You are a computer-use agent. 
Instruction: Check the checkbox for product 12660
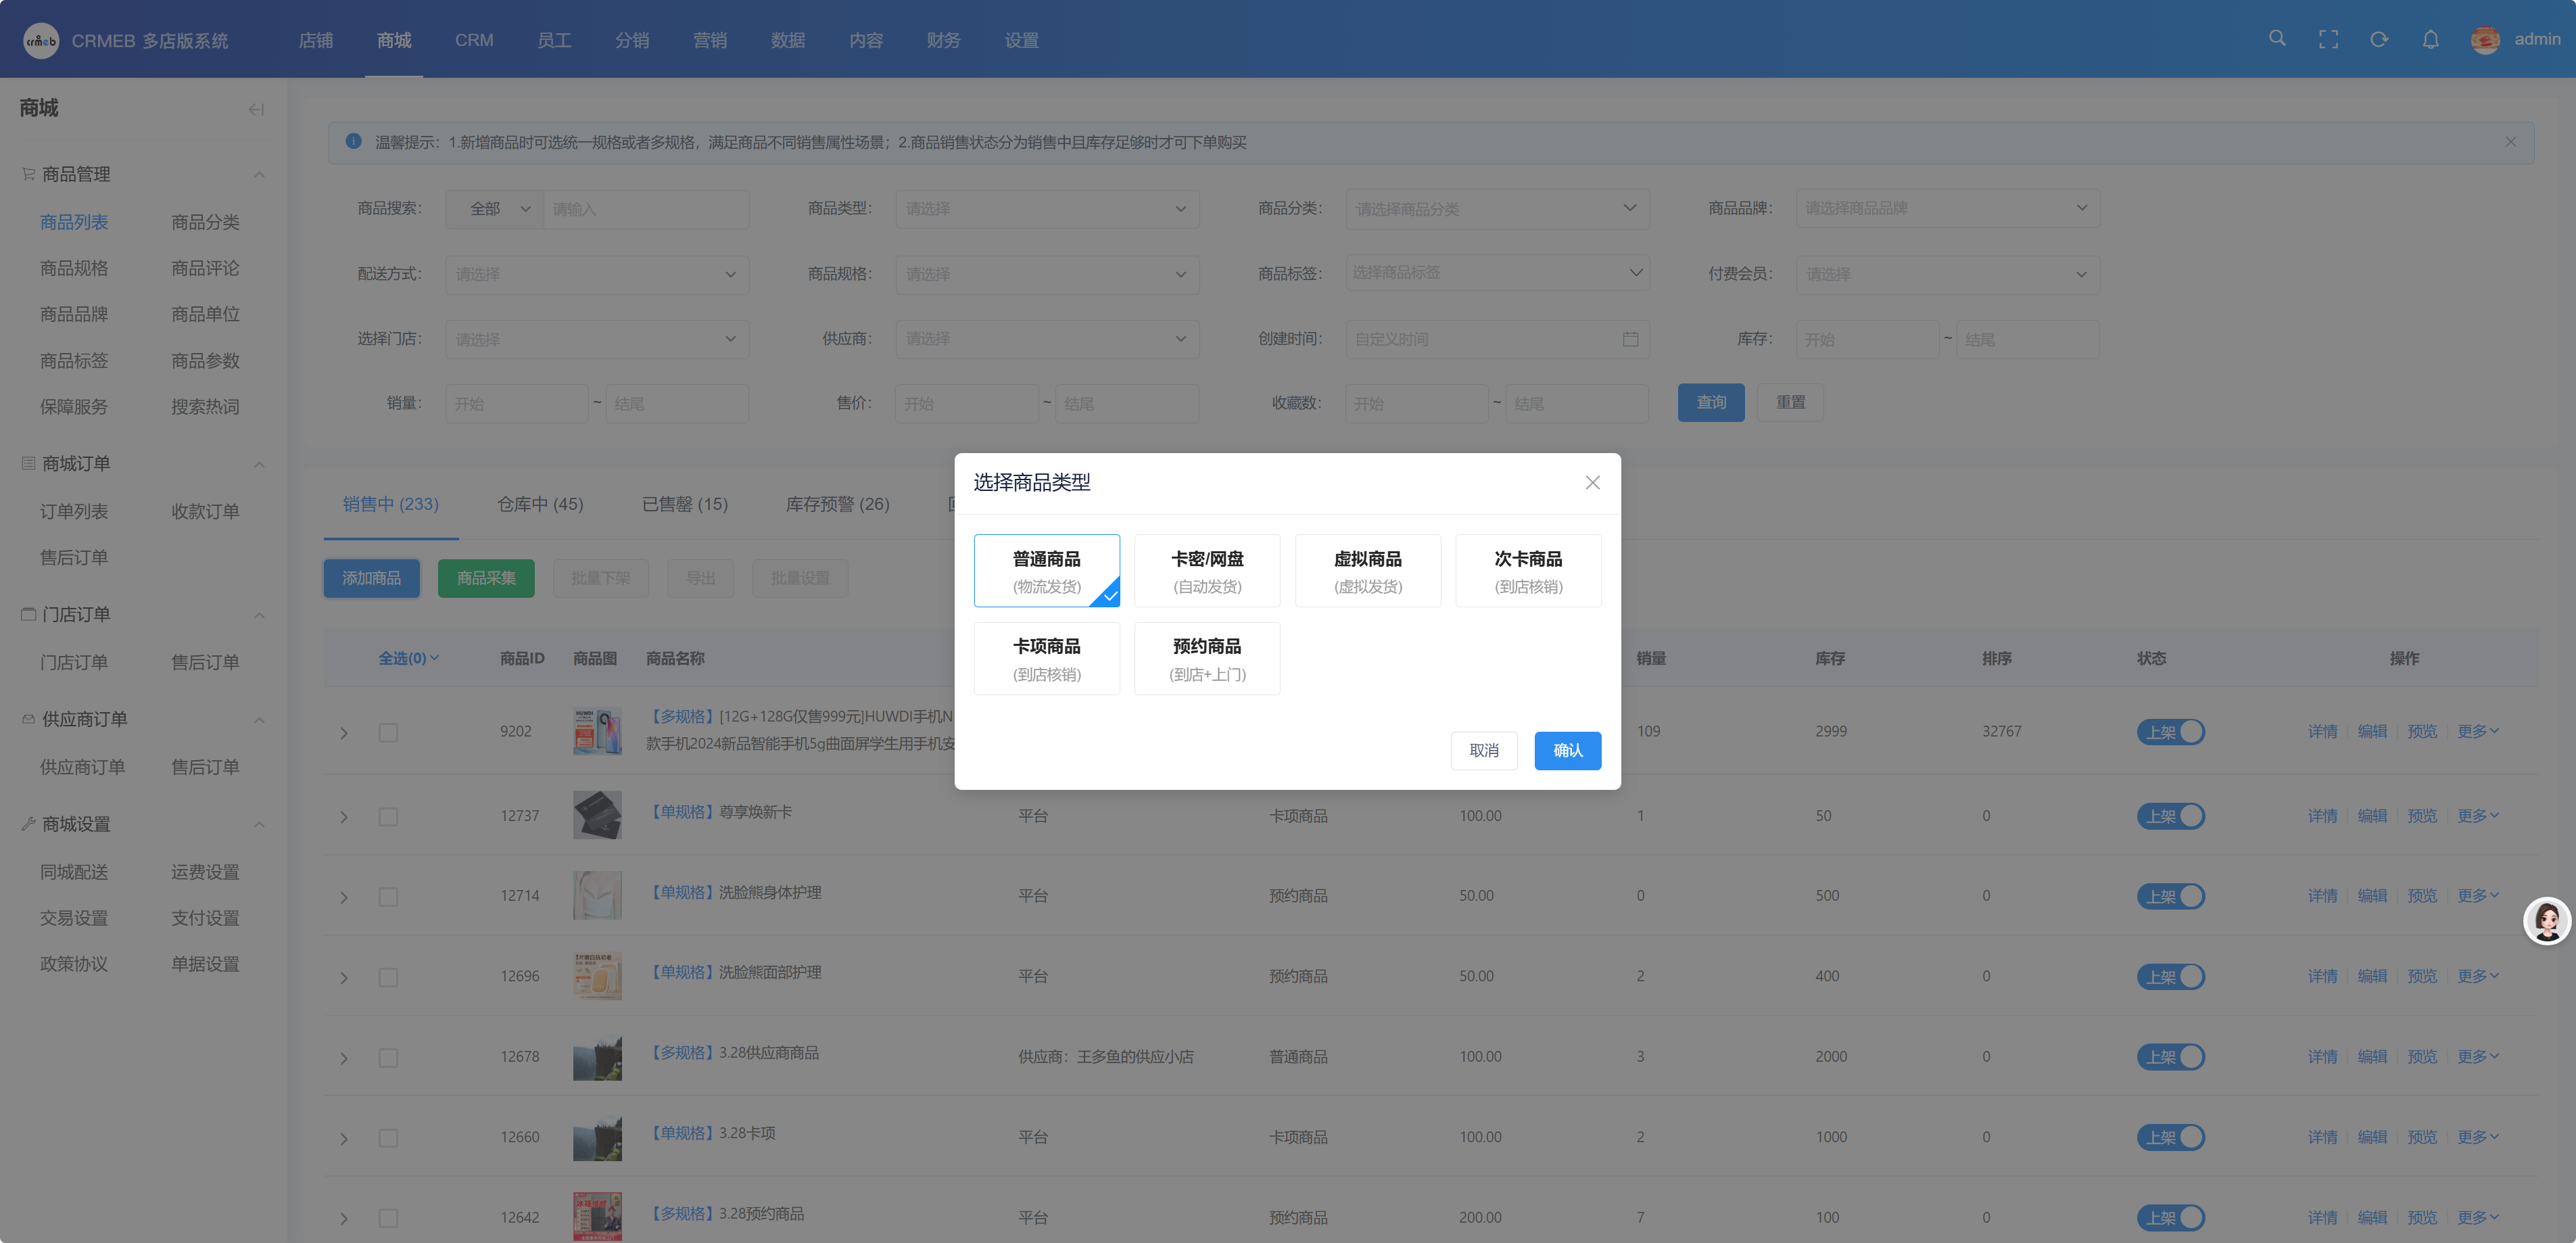(x=388, y=1138)
